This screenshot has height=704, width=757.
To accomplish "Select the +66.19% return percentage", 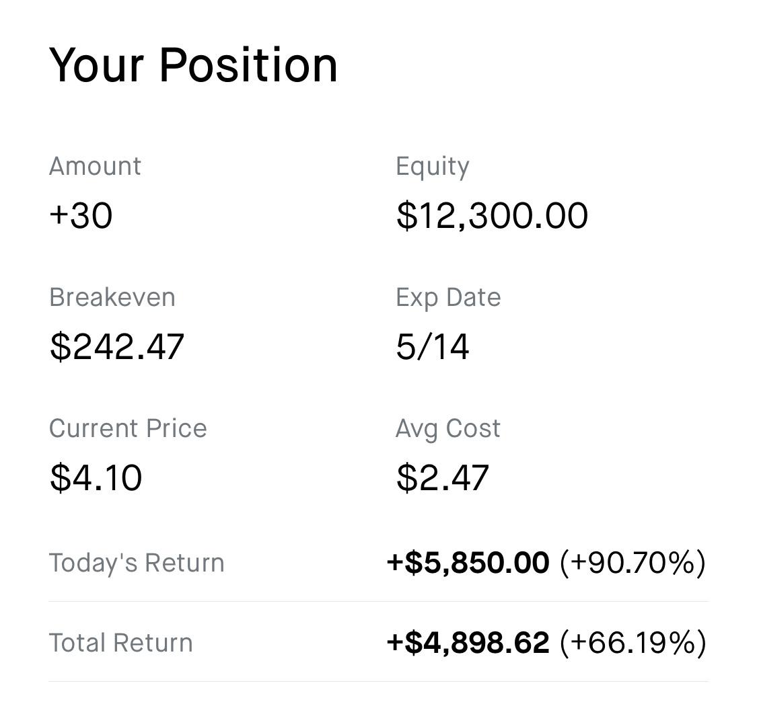I will click(633, 643).
